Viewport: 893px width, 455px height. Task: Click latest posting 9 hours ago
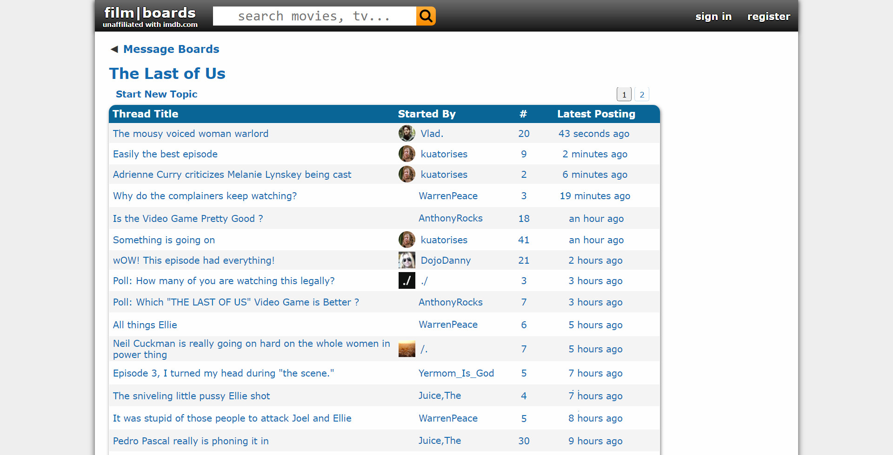595,441
